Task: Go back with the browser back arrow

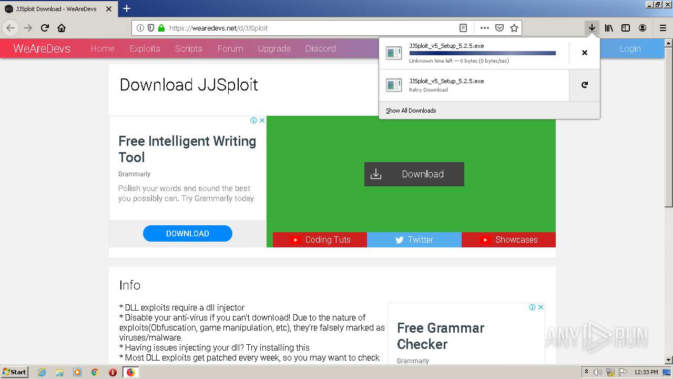Action: pyautogui.click(x=11, y=28)
